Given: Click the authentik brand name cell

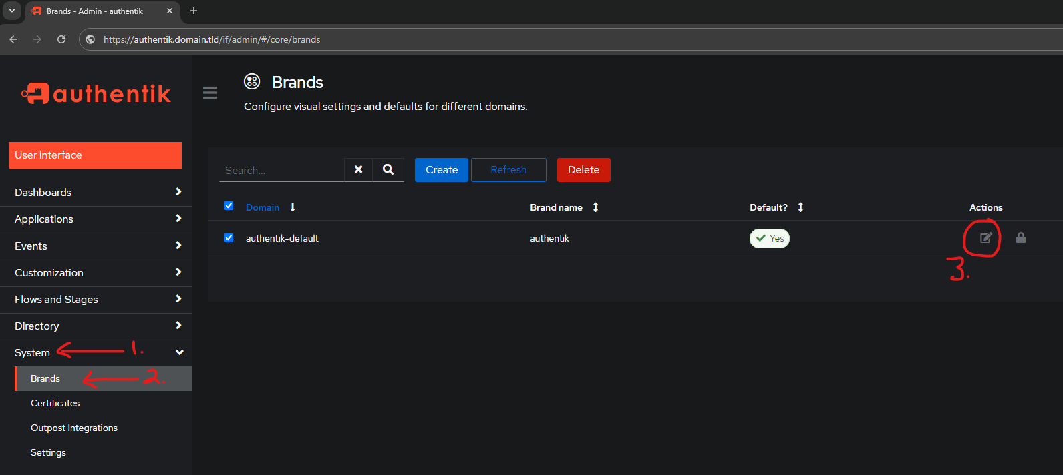Looking at the screenshot, I should pos(549,238).
